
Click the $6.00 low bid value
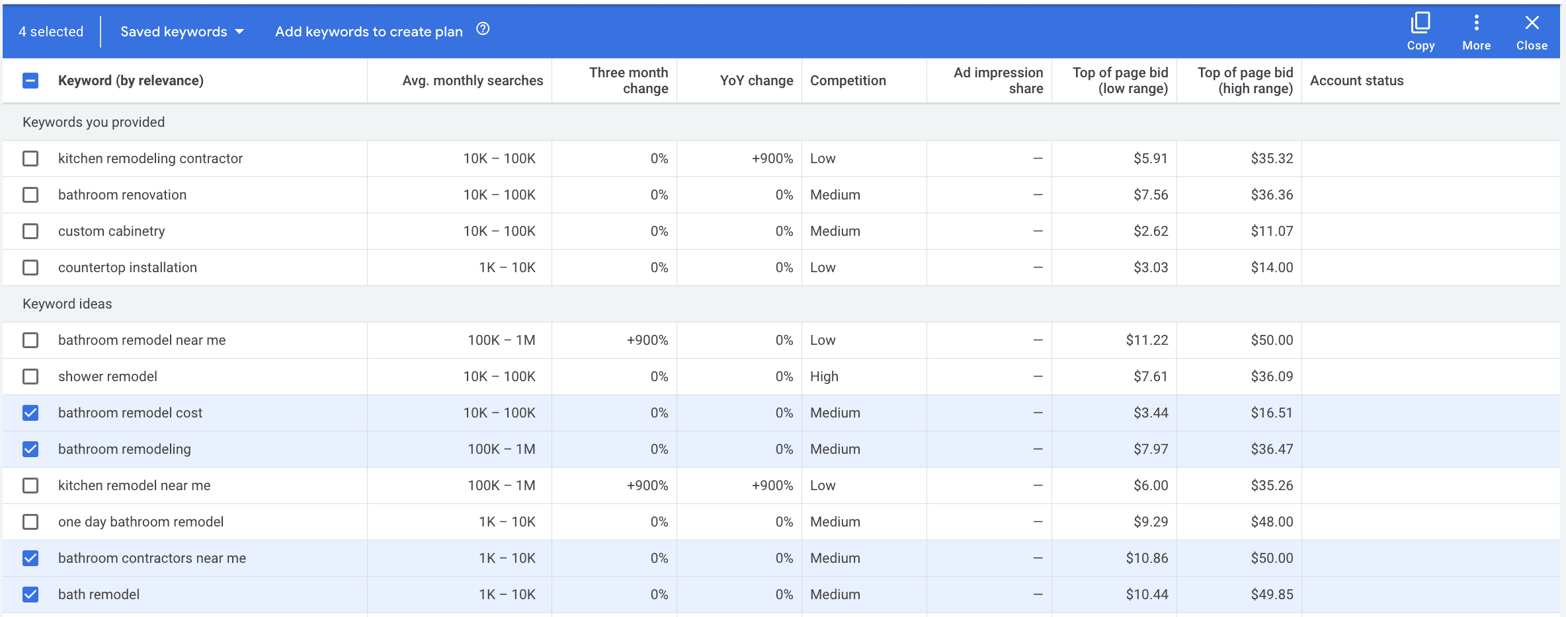pyautogui.click(x=1151, y=486)
